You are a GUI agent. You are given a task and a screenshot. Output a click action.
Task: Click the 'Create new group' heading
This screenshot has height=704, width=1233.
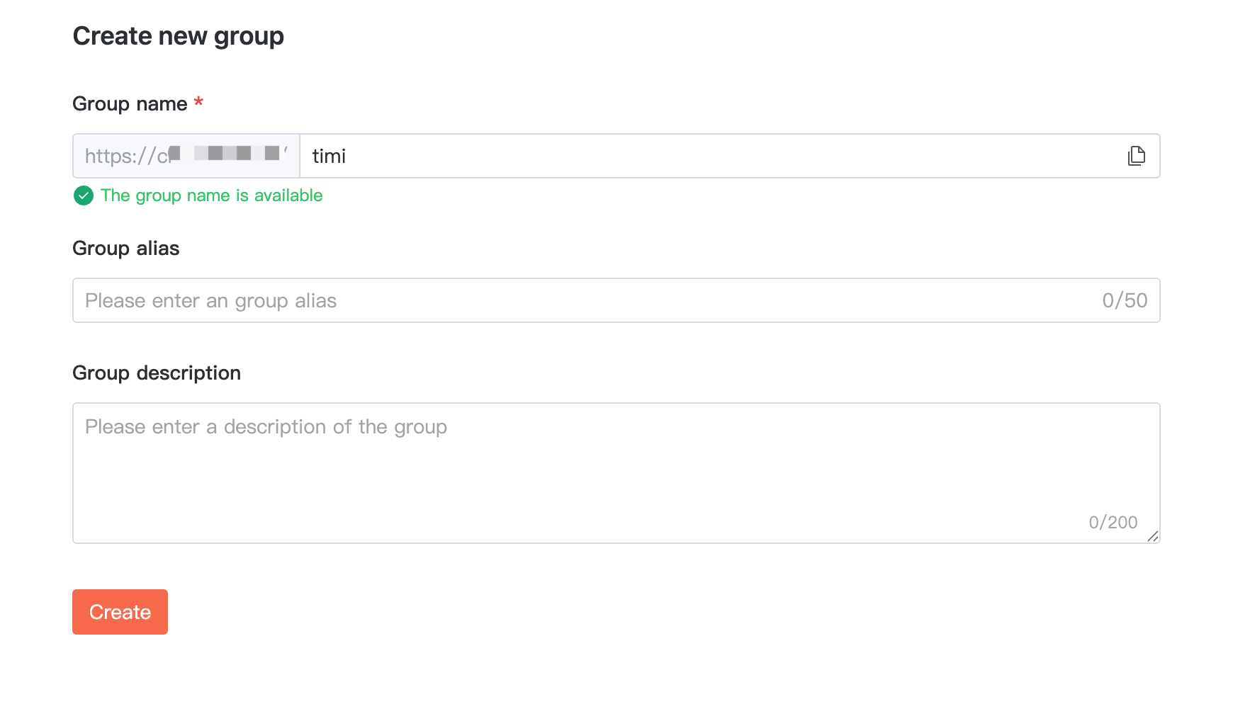point(178,36)
